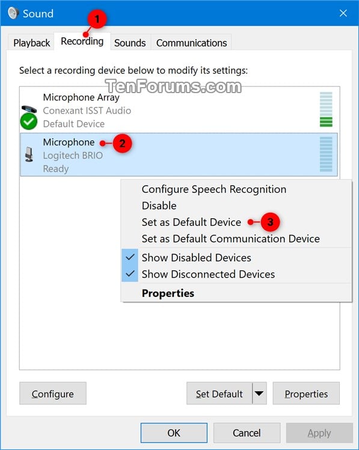Confirm with the OK button
Viewport: 359px width, 450px height.
tap(174, 433)
